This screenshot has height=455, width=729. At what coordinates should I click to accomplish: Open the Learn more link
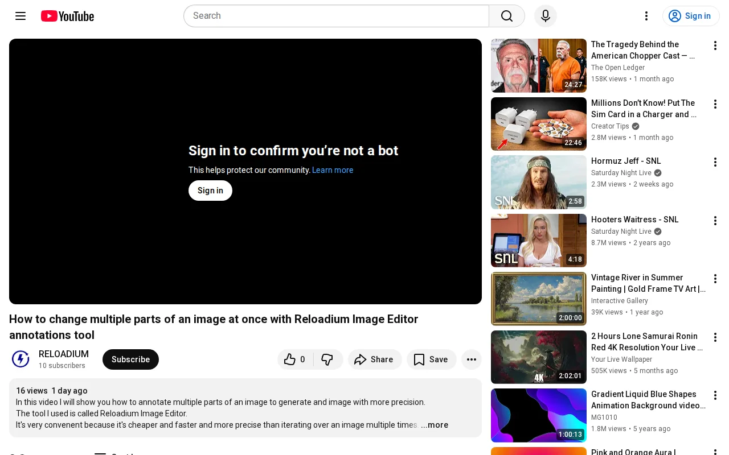(x=333, y=170)
